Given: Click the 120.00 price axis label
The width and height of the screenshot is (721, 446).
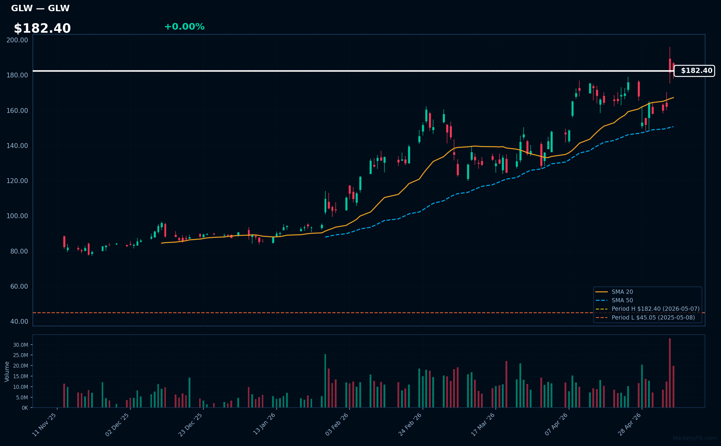Looking at the screenshot, I should pyautogui.click(x=17, y=181).
